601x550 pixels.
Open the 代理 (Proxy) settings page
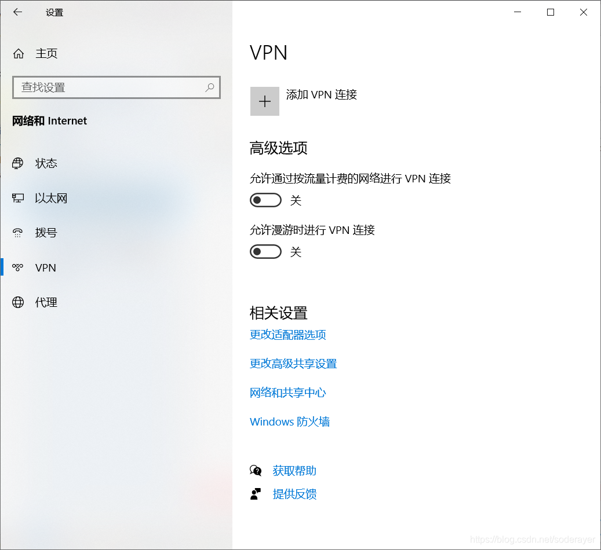[x=18, y=302]
